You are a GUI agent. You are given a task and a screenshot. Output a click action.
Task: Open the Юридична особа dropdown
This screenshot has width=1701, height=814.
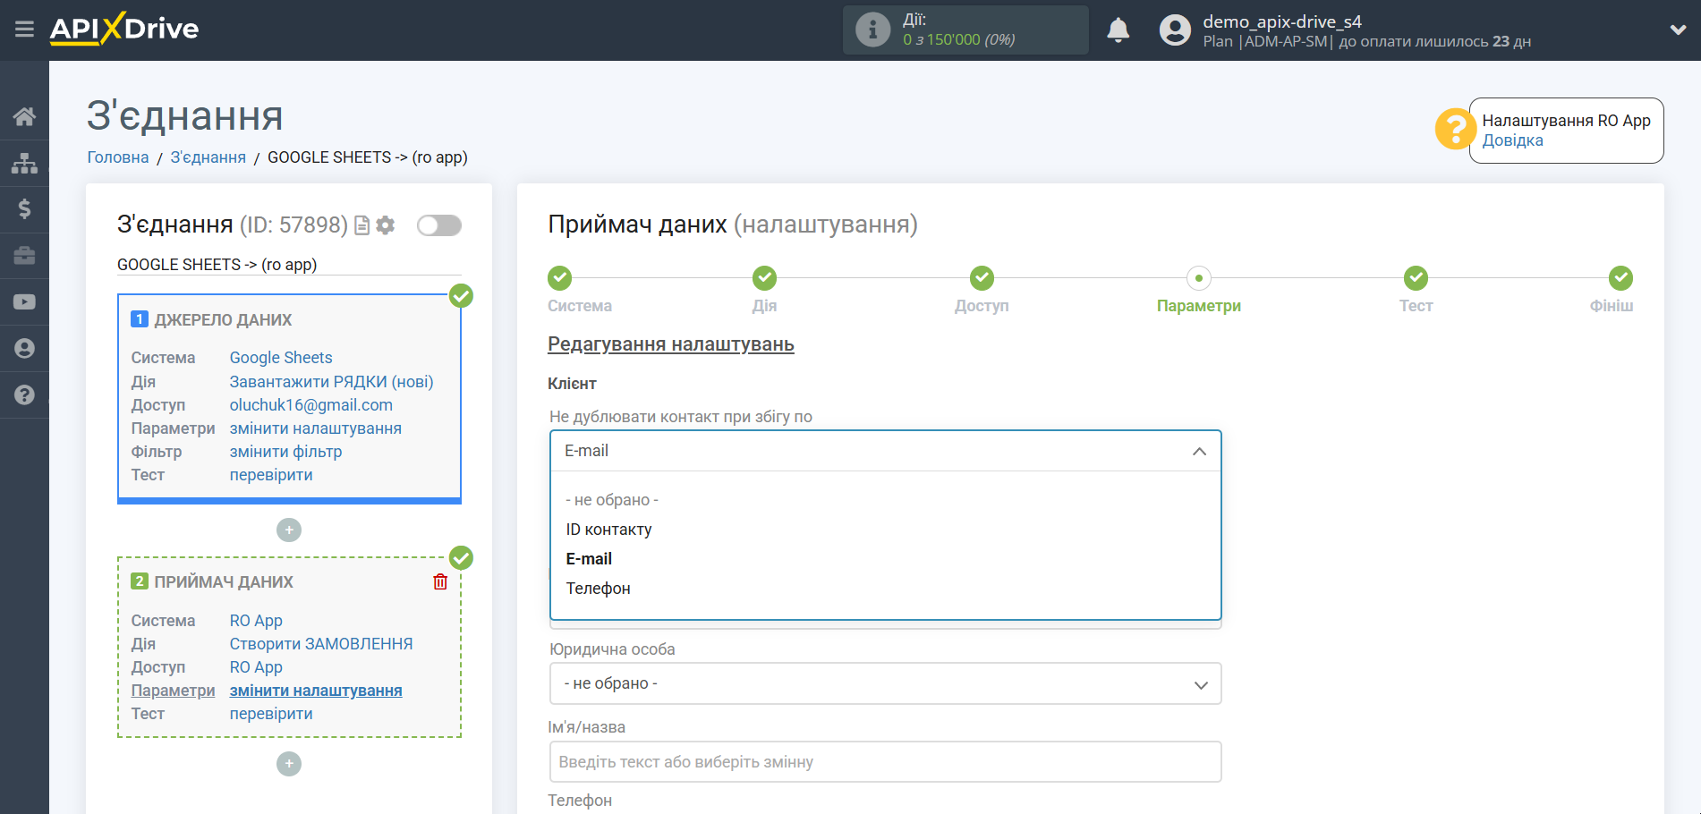tap(884, 683)
